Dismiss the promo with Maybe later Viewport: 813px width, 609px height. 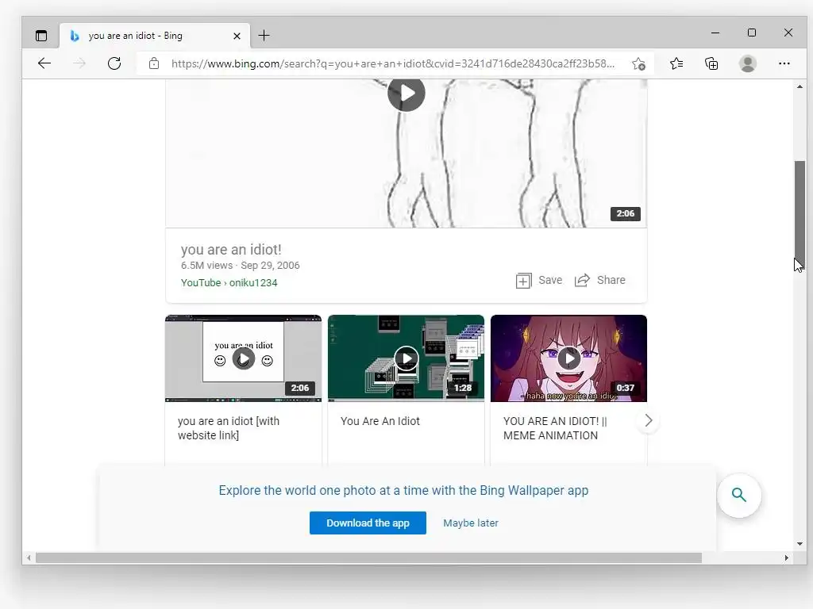471,523
